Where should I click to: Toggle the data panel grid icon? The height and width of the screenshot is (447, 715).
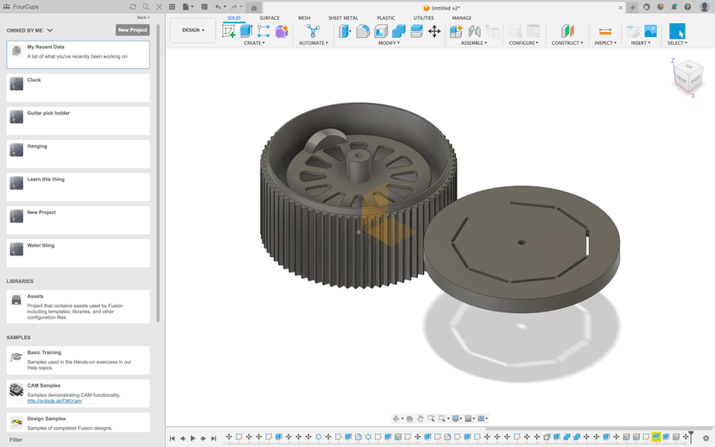click(x=172, y=7)
